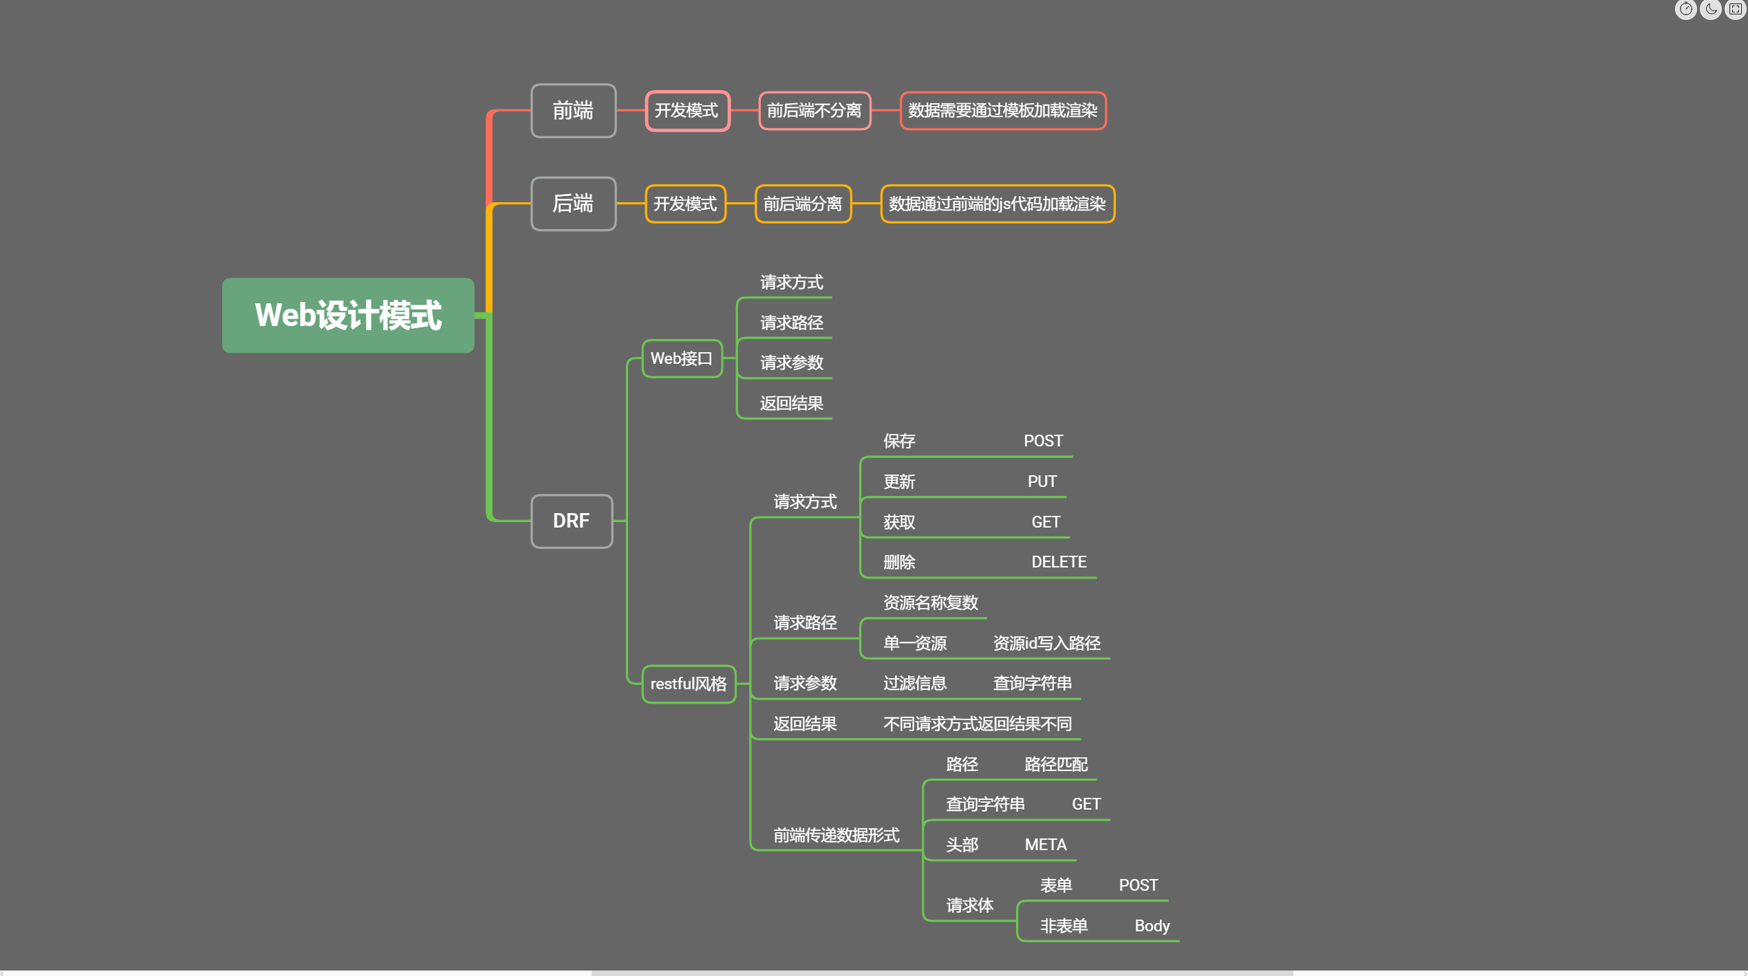Select the 前端 node

tap(573, 111)
